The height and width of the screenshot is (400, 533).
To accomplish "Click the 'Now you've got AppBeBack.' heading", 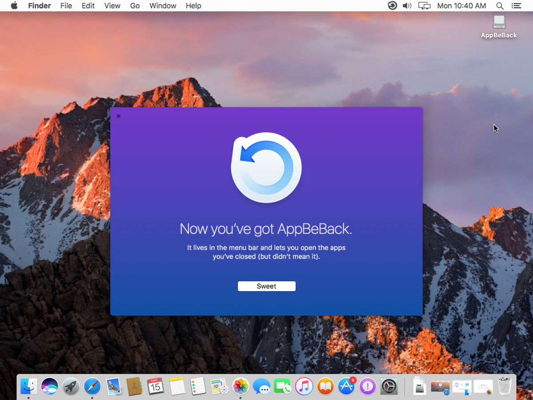I will coord(266,228).
